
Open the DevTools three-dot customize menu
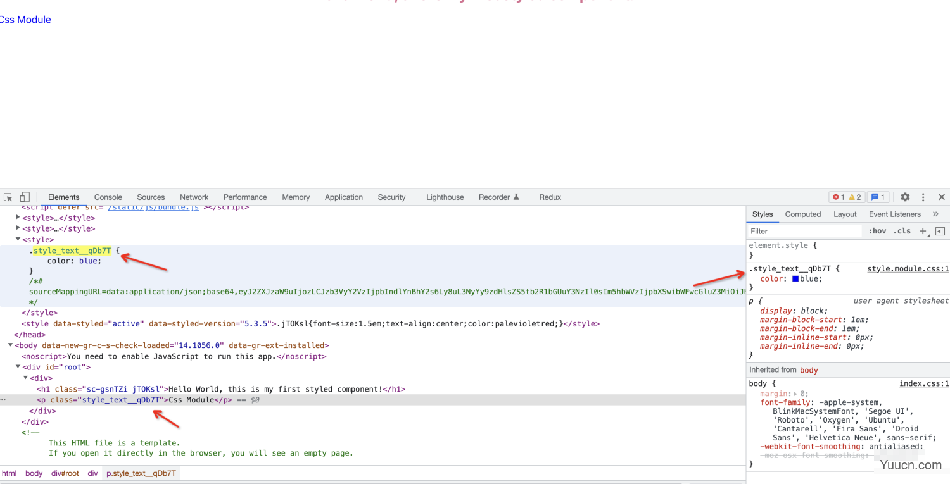pos(923,197)
